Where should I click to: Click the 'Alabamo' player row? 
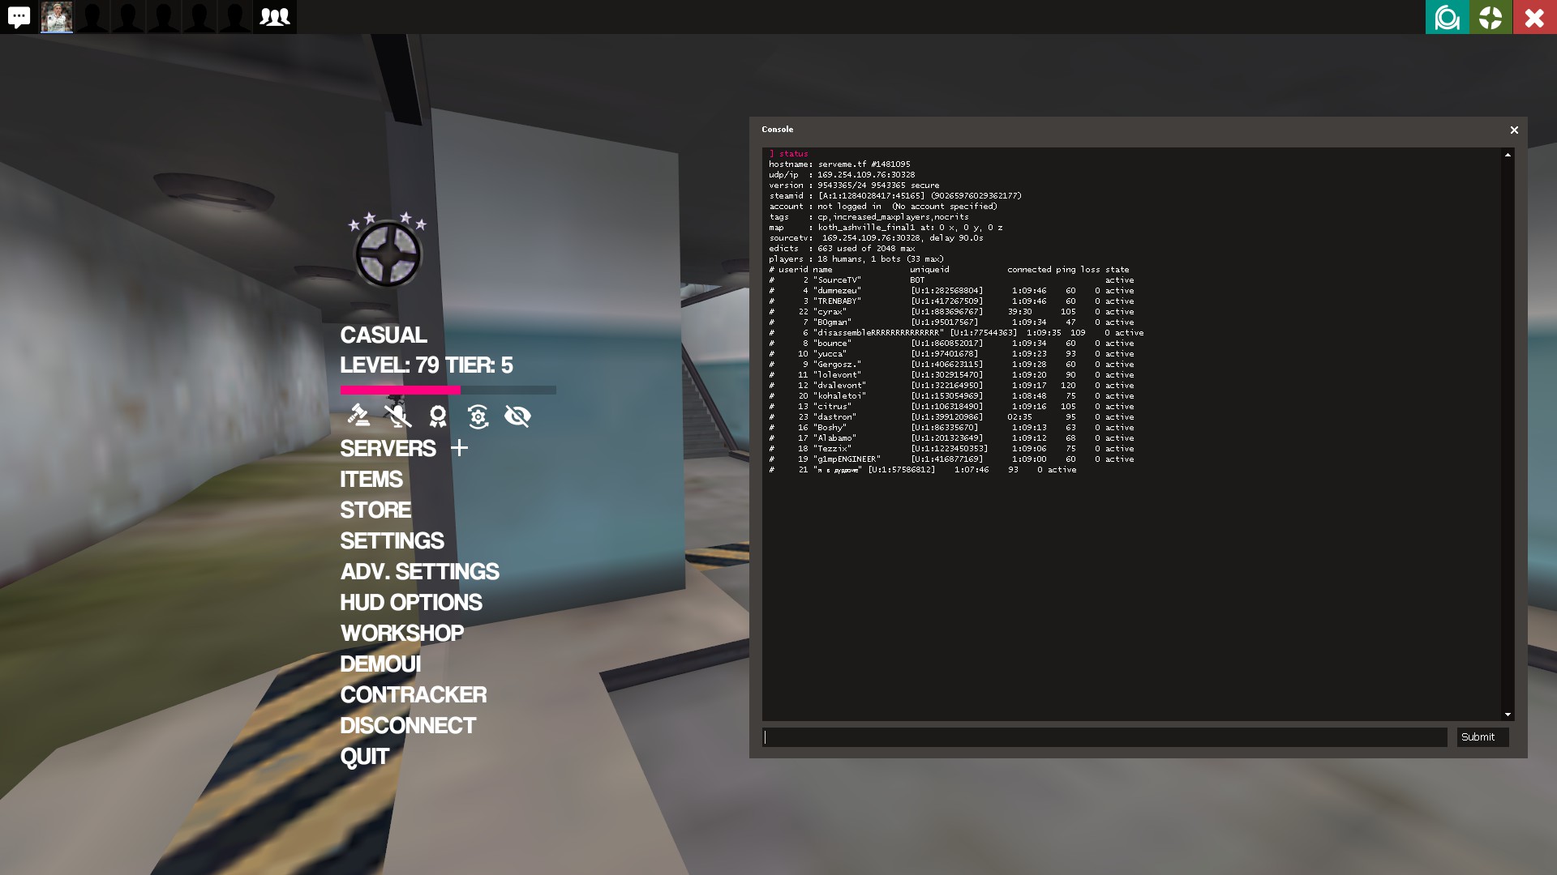tap(951, 437)
